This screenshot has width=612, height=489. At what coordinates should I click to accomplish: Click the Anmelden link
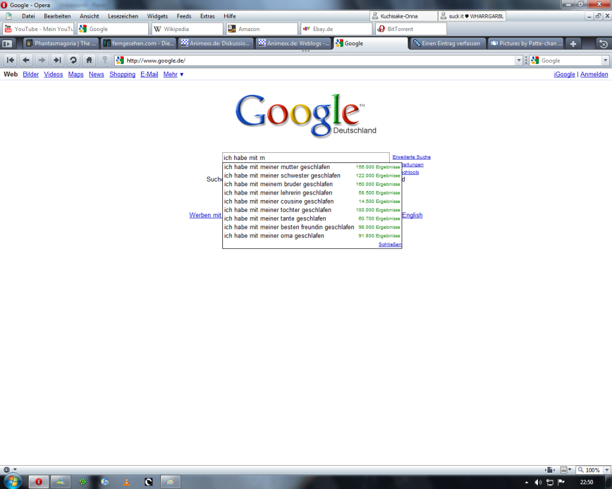point(594,75)
